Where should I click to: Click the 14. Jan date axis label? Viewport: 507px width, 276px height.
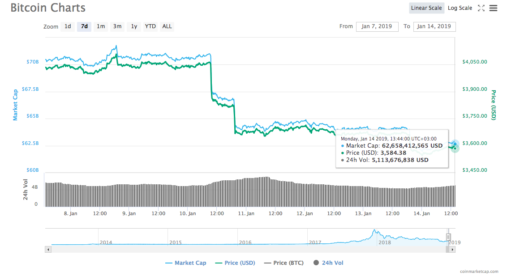(421, 213)
